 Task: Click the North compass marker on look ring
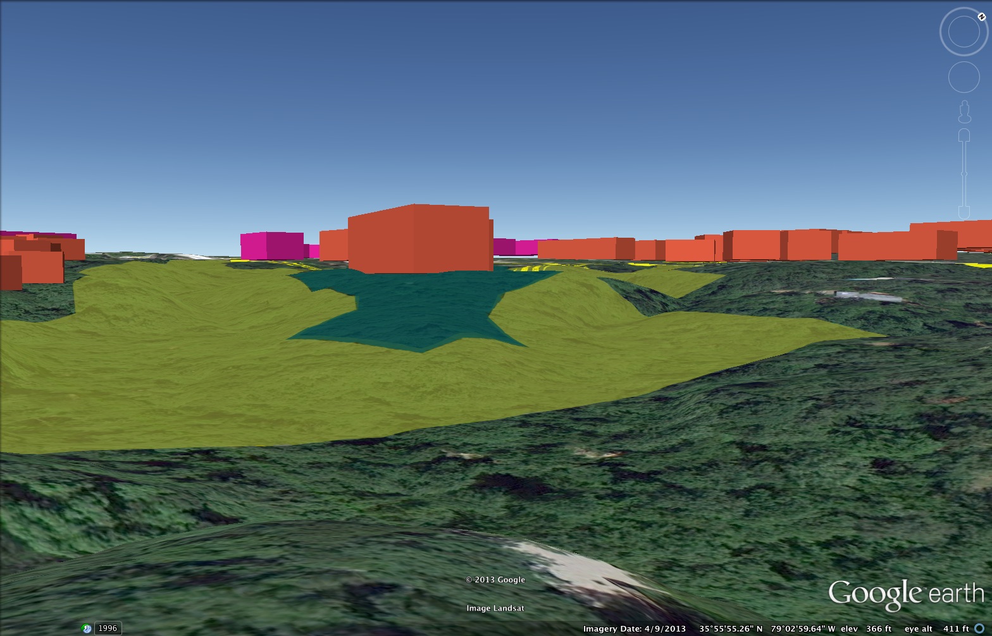pyautogui.click(x=981, y=17)
